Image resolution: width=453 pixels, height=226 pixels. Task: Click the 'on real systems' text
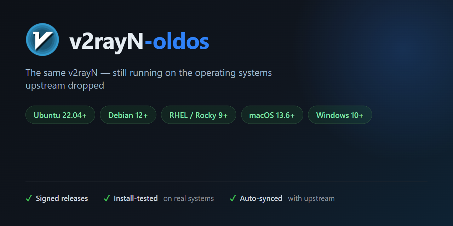click(x=189, y=198)
